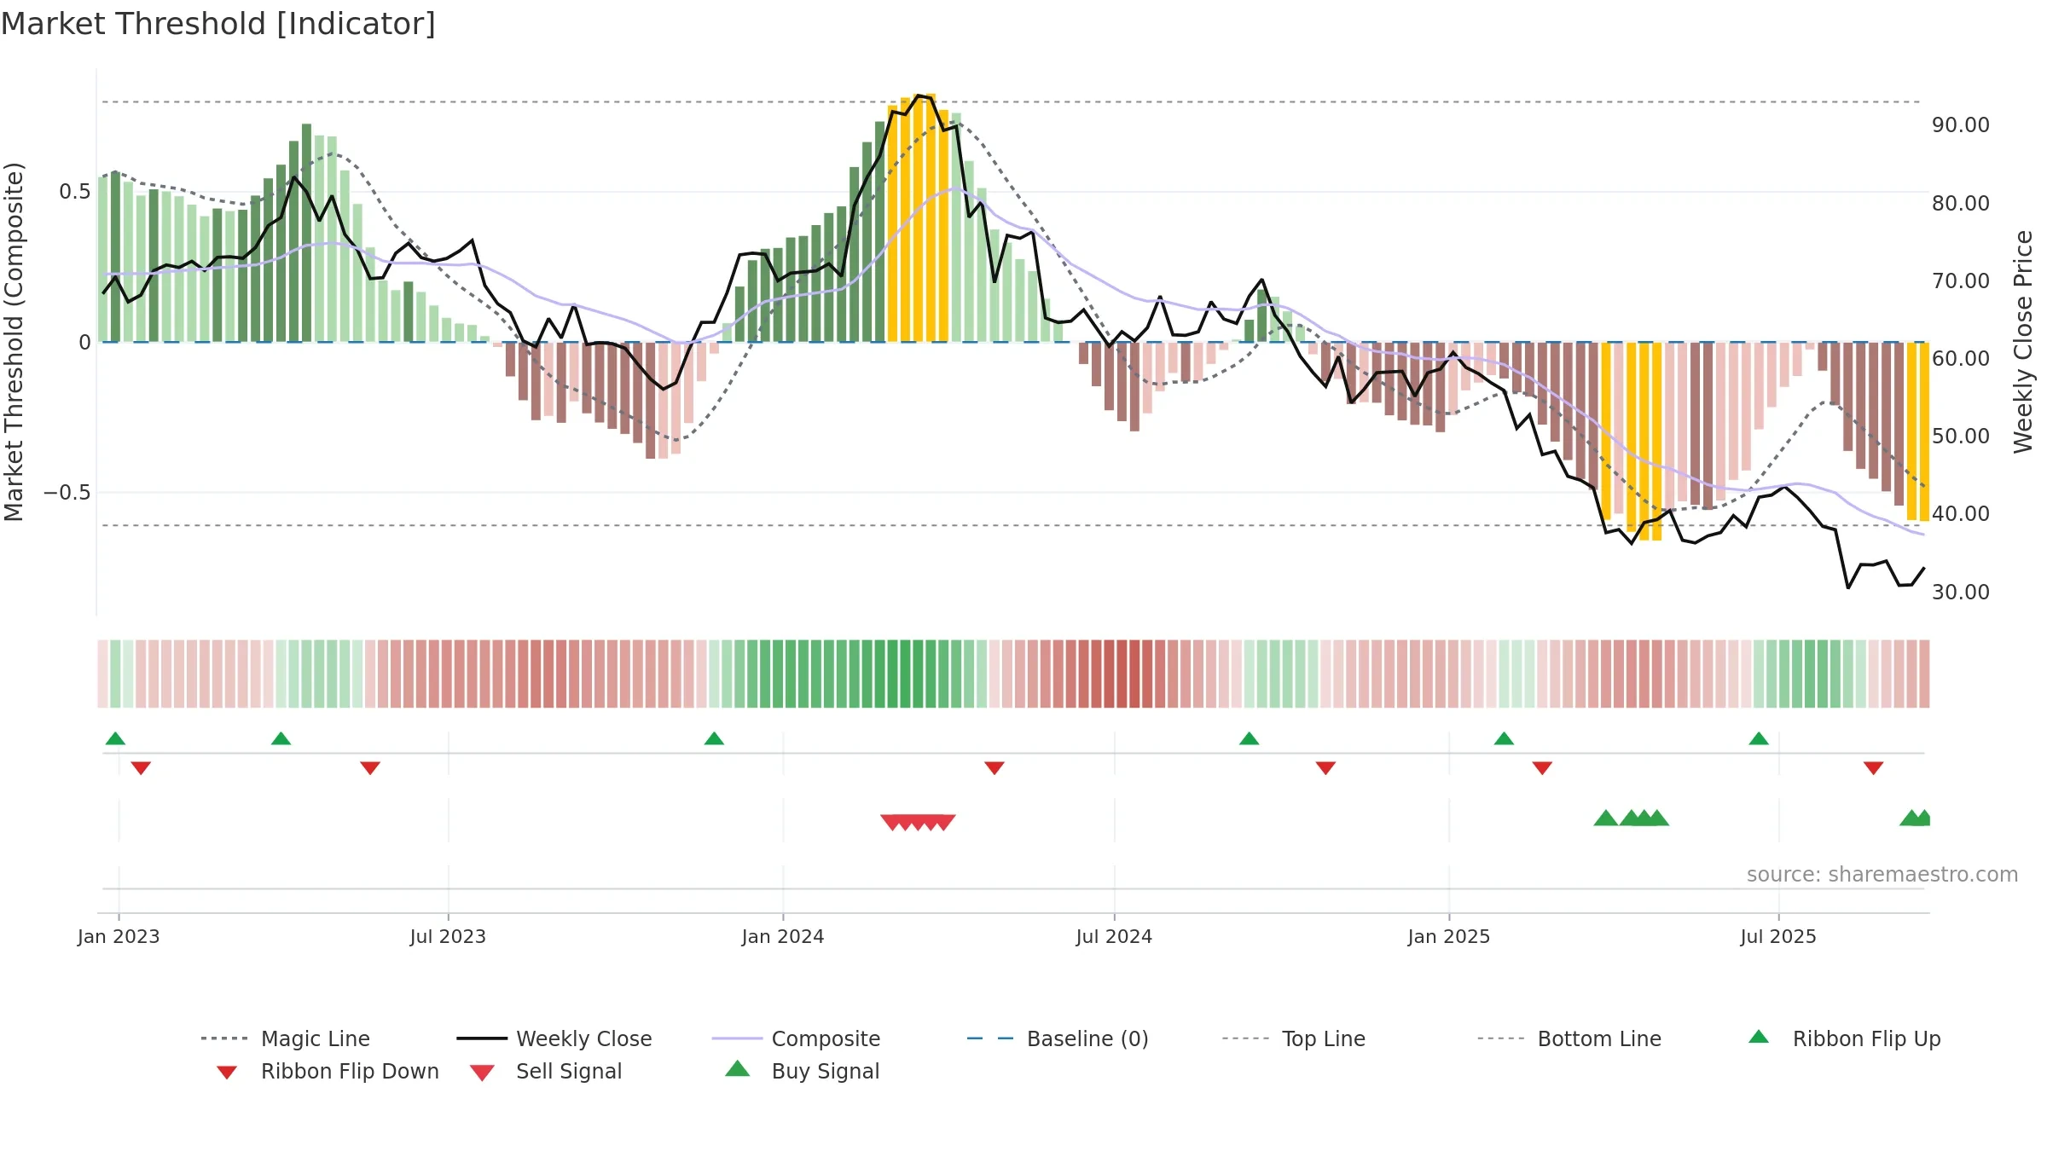This screenshot has height=1151, width=2047.
Task: Click the chart title Market Threshold [Indicator]
Action: coord(218,24)
